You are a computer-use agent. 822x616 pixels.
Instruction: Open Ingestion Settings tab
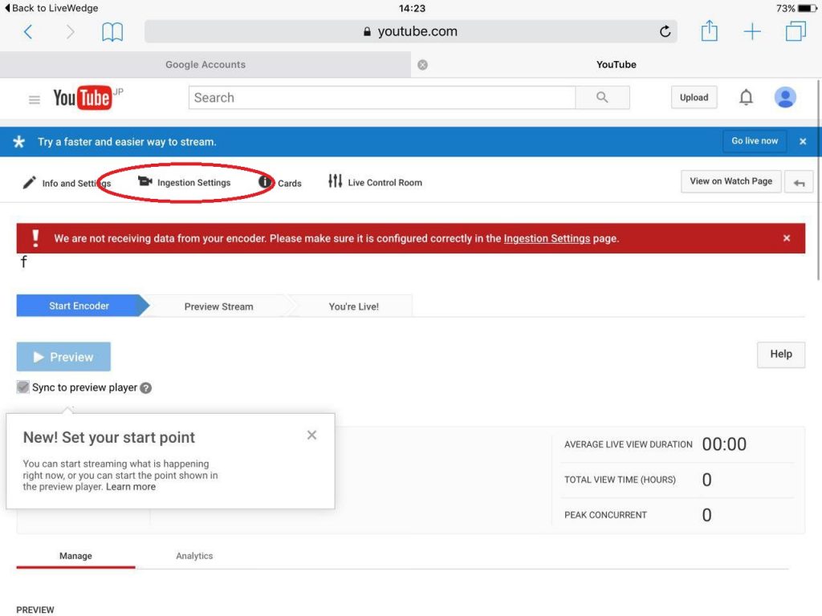click(x=185, y=182)
